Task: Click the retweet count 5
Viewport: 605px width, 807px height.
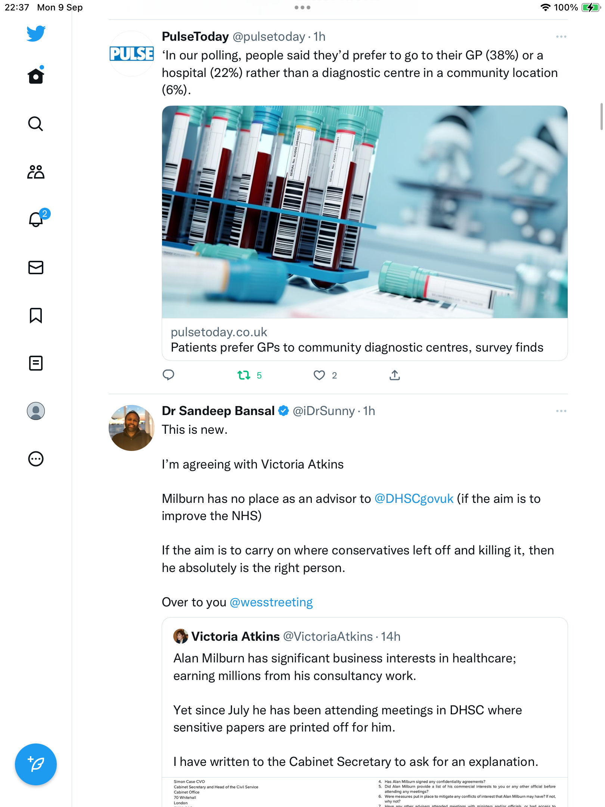Action: click(x=259, y=375)
